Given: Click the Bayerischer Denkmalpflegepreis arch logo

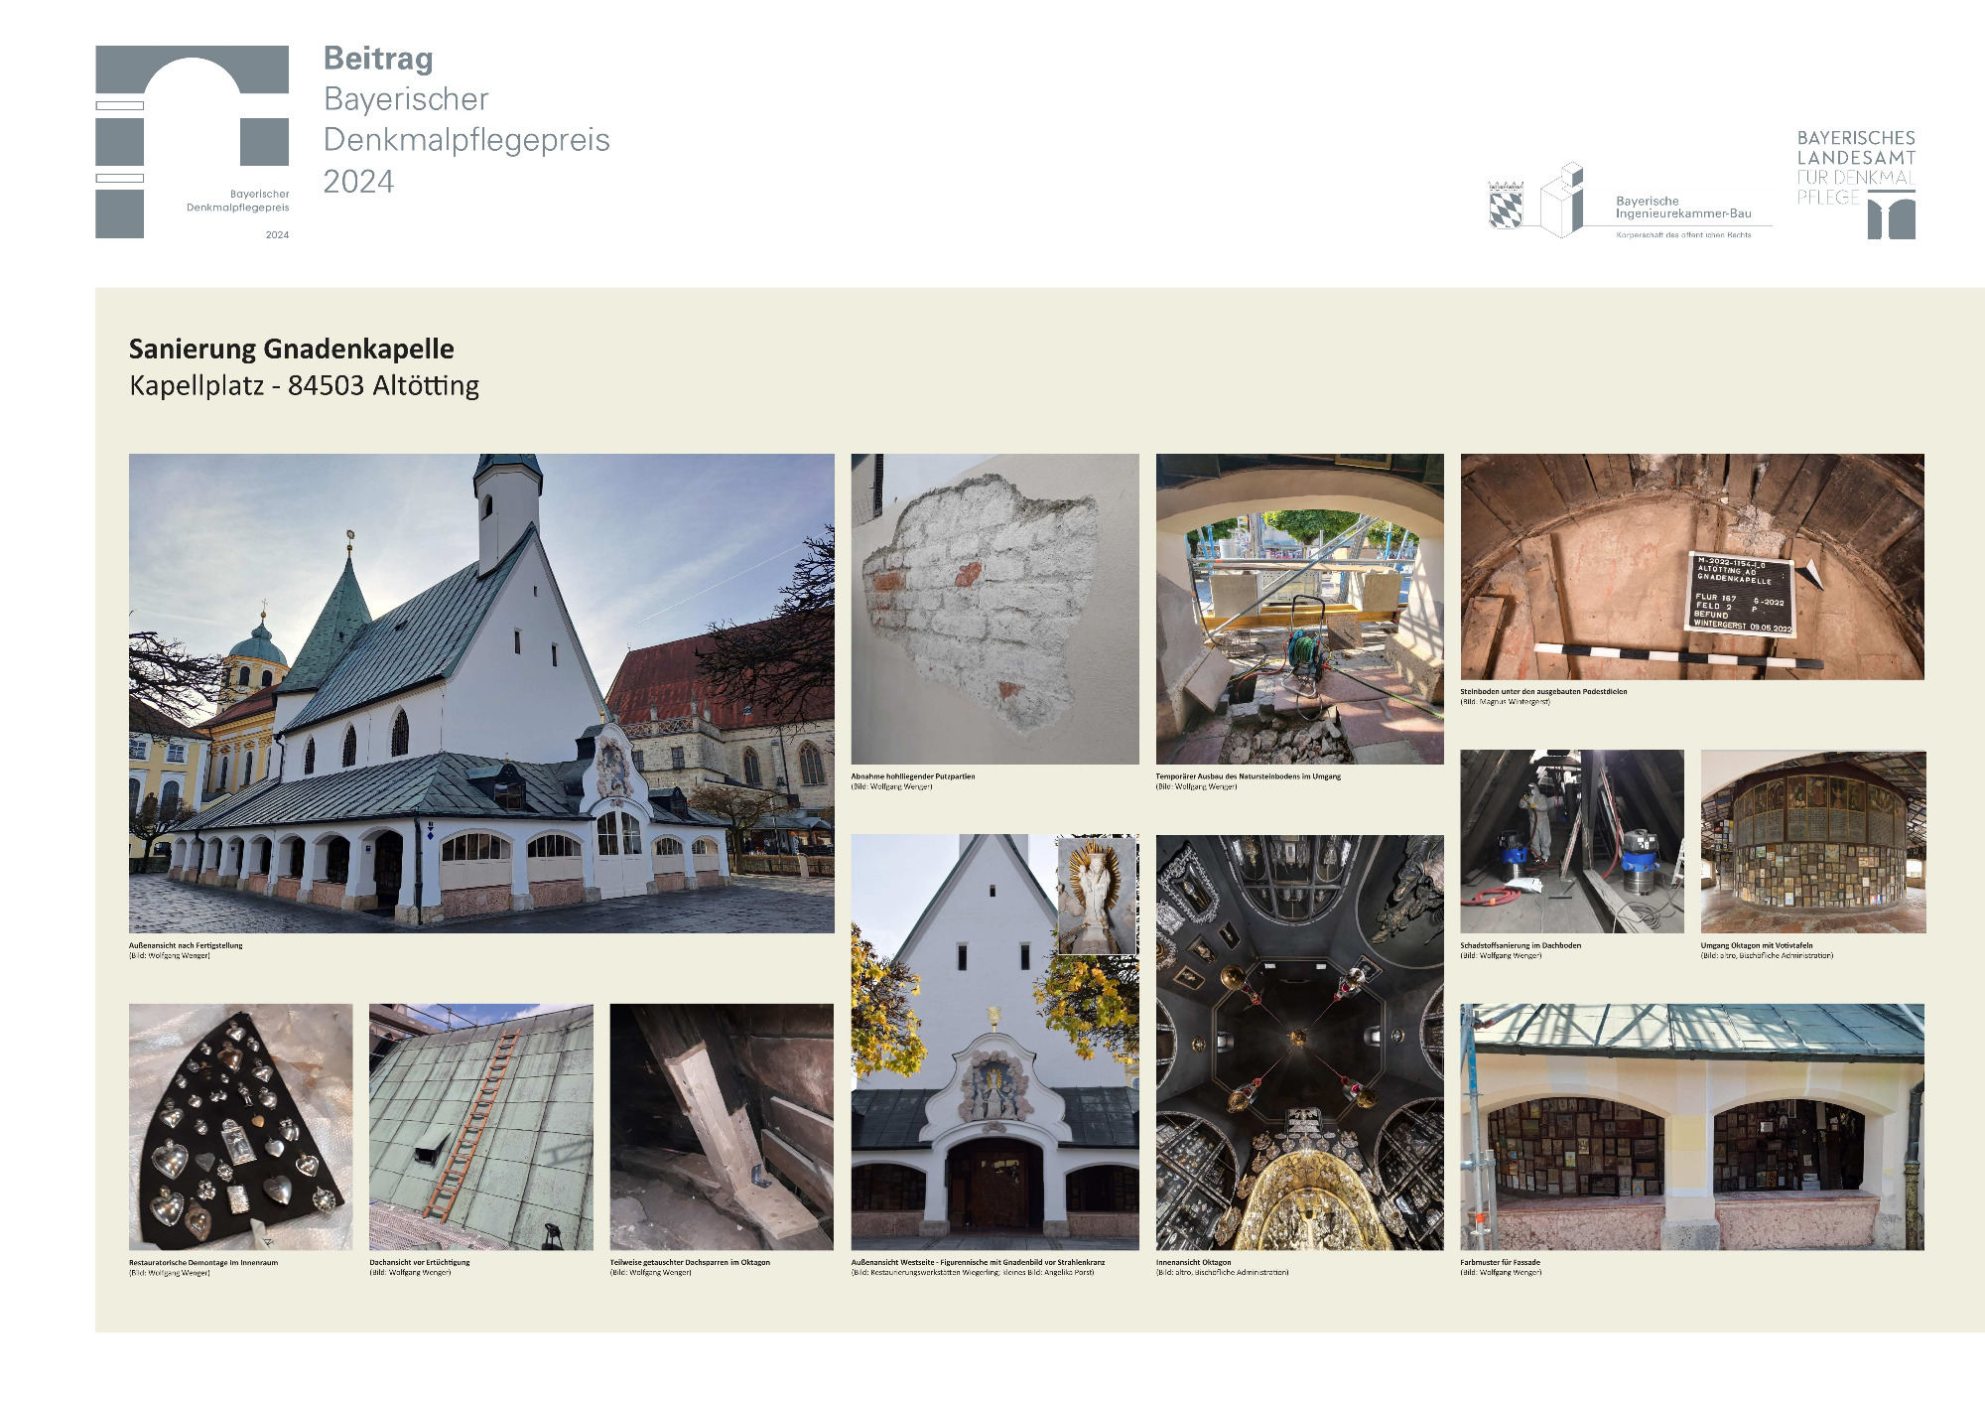Looking at the screenshot, I should (192, 141).
